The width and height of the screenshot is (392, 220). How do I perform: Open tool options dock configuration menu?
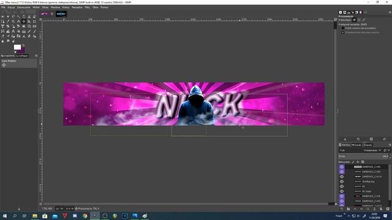coord(390,12)
